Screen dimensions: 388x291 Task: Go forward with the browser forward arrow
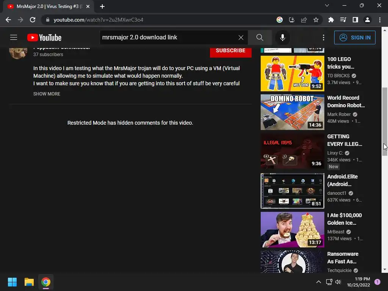coord(20,20)
